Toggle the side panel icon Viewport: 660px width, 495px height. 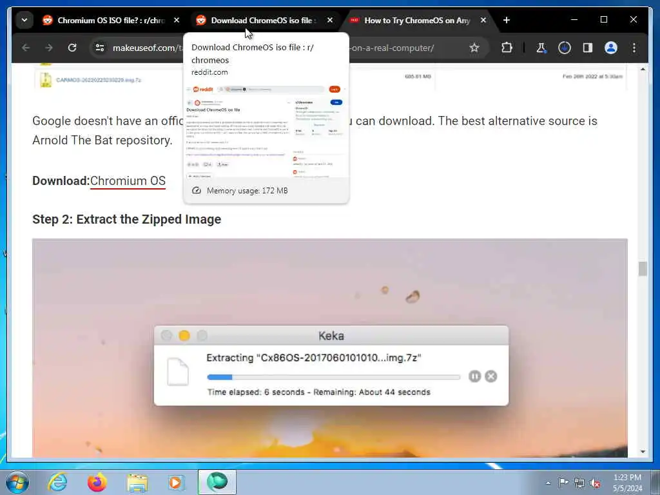click(x=588, y=48)
